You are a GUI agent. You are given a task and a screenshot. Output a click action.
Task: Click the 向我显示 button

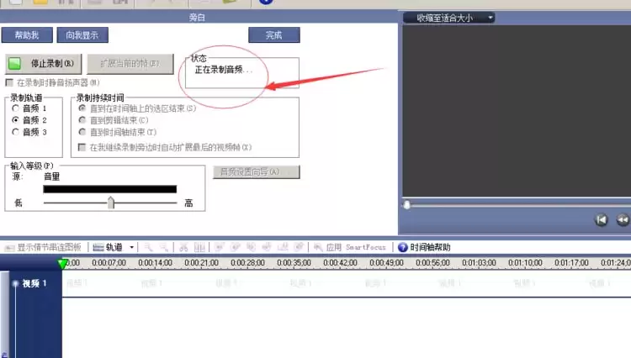click(82, 35)
